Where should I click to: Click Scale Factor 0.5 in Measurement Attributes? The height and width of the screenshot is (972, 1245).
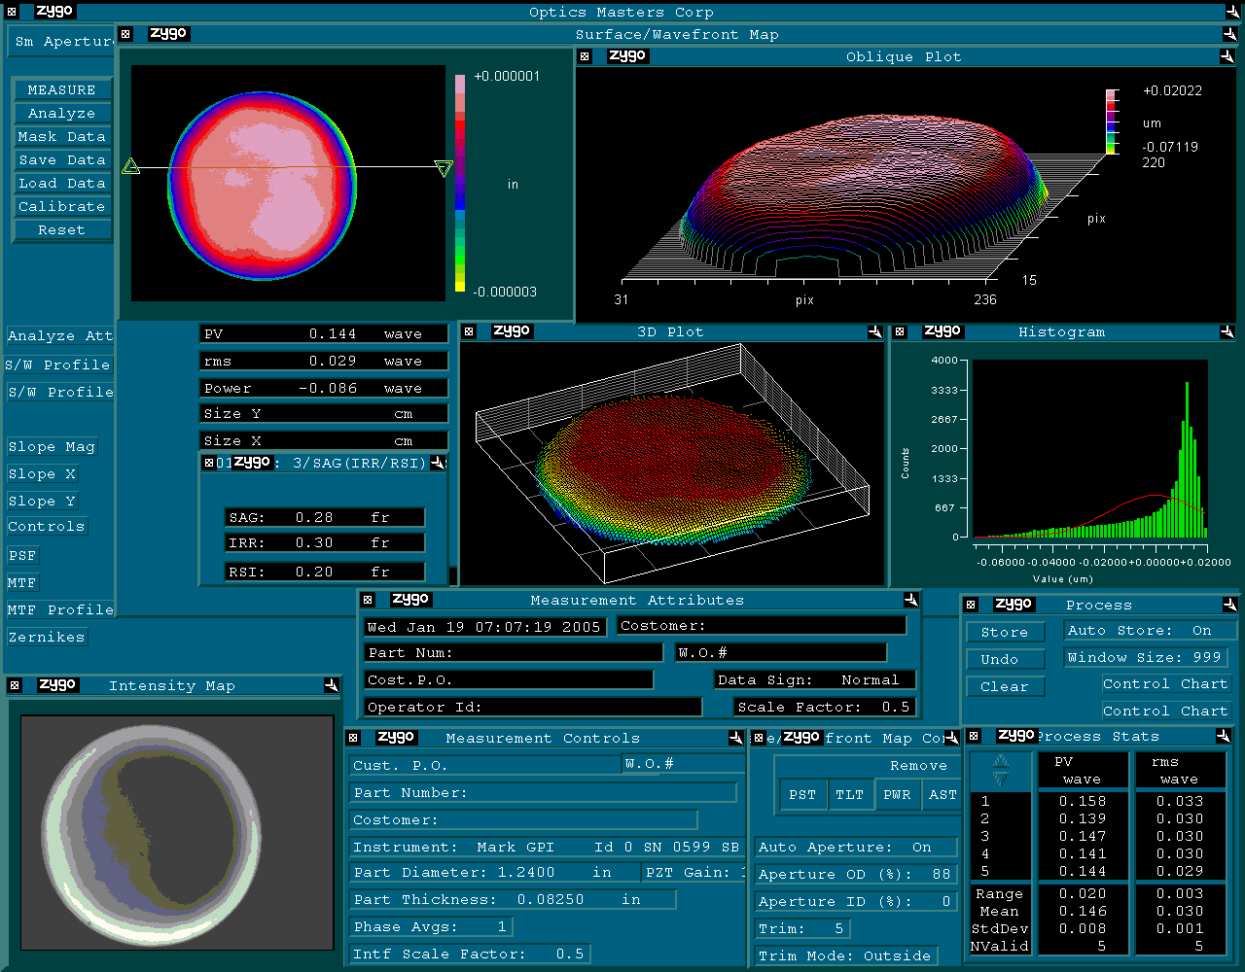point(825,708)
